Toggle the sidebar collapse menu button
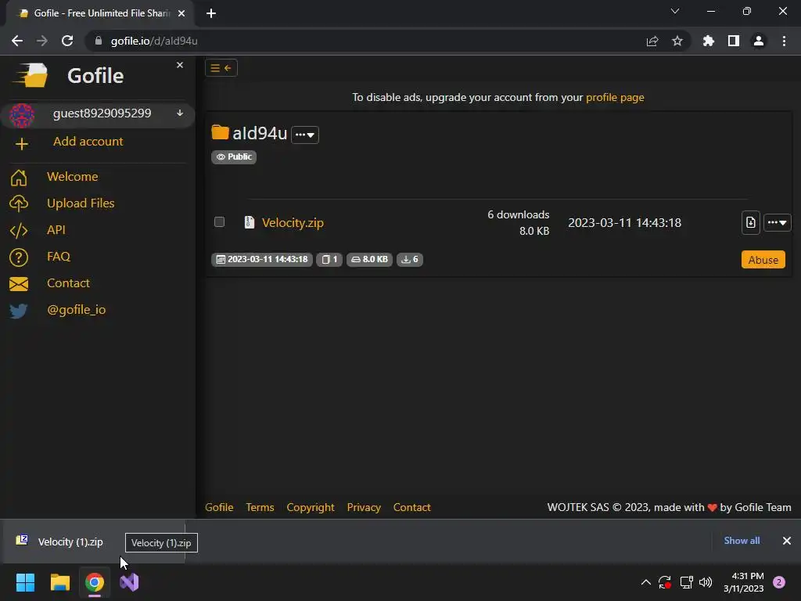This screenshot has height=601, width=801. 221,68
